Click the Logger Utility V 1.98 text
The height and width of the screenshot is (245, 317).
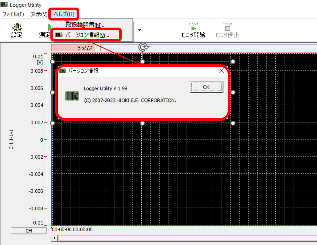(106, 89)
